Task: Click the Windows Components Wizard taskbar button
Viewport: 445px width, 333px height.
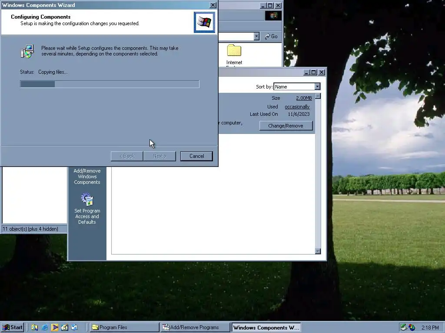Action: pos(266,327)
